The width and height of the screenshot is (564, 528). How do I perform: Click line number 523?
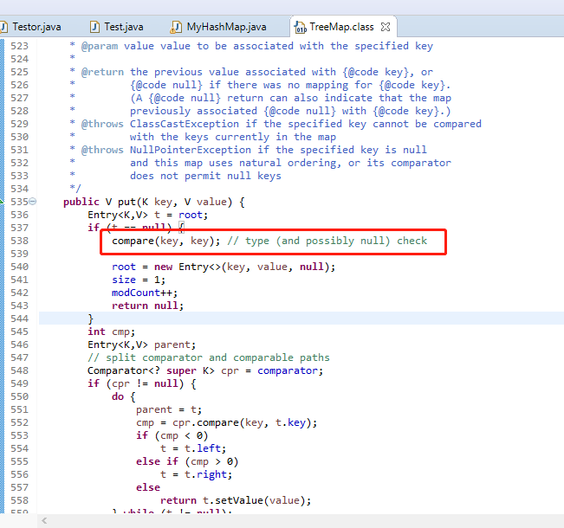coord(19,46)
